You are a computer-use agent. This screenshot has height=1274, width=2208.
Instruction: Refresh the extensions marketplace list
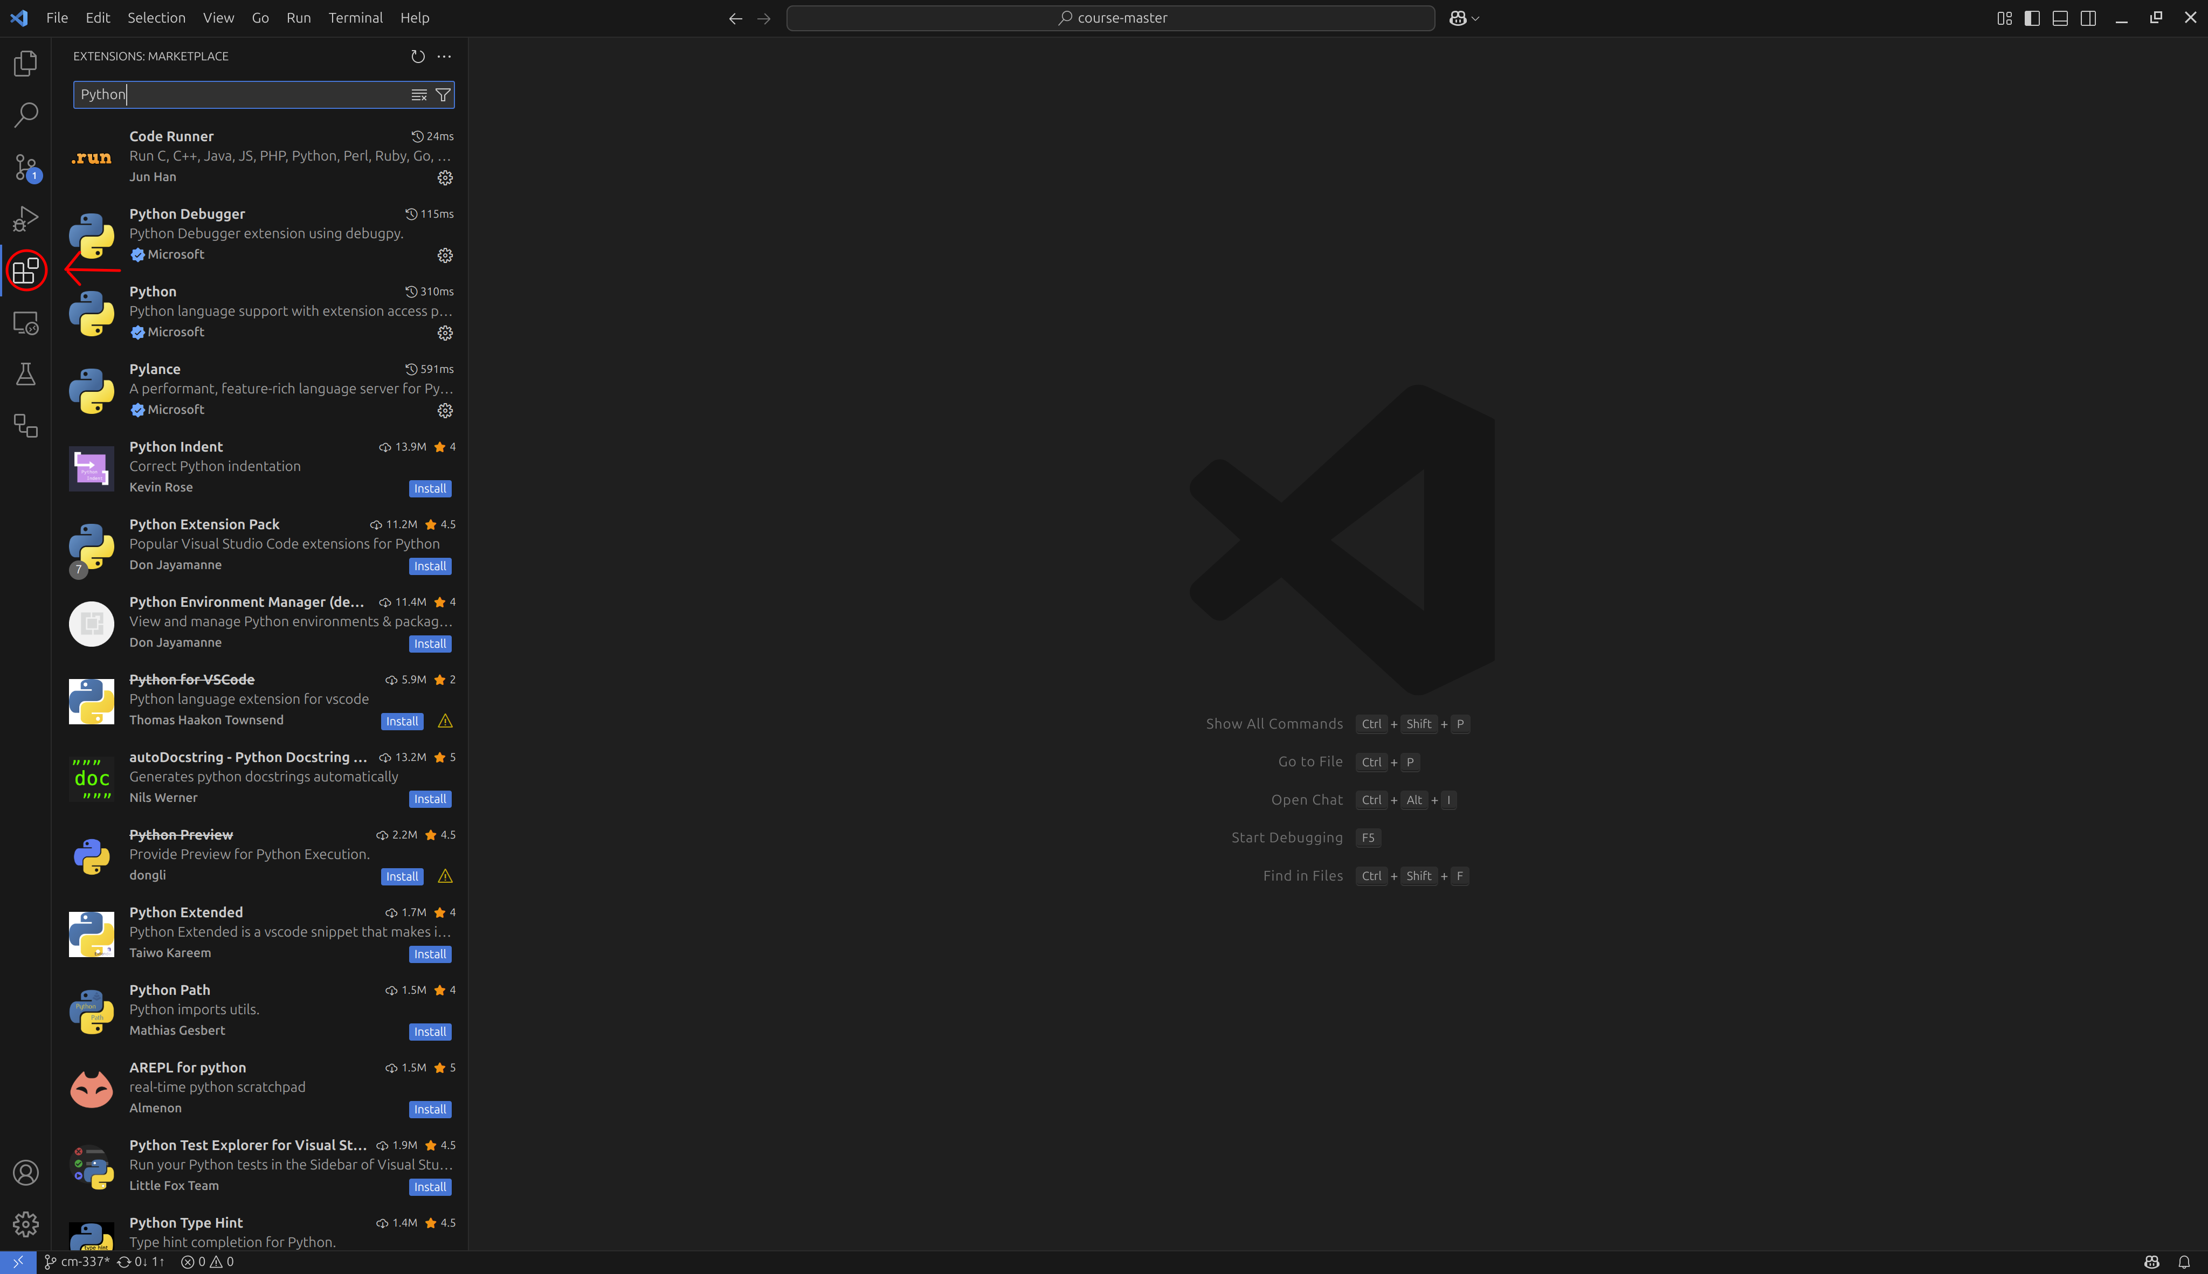(417, 56)
